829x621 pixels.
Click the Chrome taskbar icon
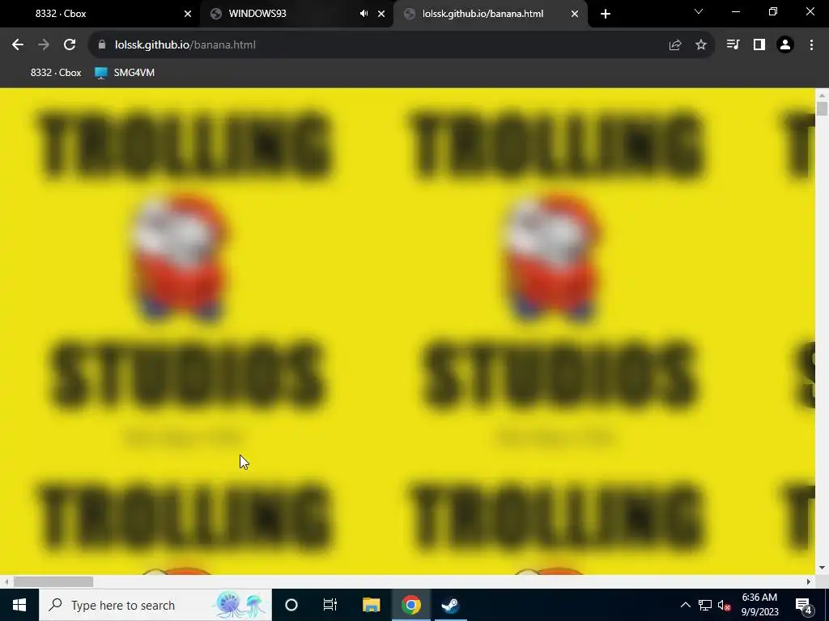(411, 605)
